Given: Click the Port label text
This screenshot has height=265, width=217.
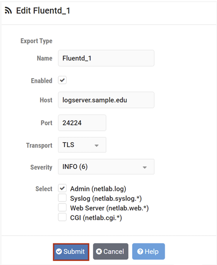Looking at the screenshot, I should tap(47, 123).
